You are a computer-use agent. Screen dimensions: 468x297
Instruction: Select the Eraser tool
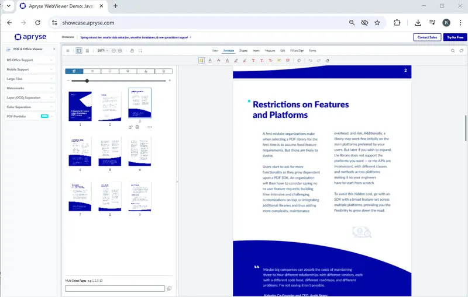click(328, 61)
